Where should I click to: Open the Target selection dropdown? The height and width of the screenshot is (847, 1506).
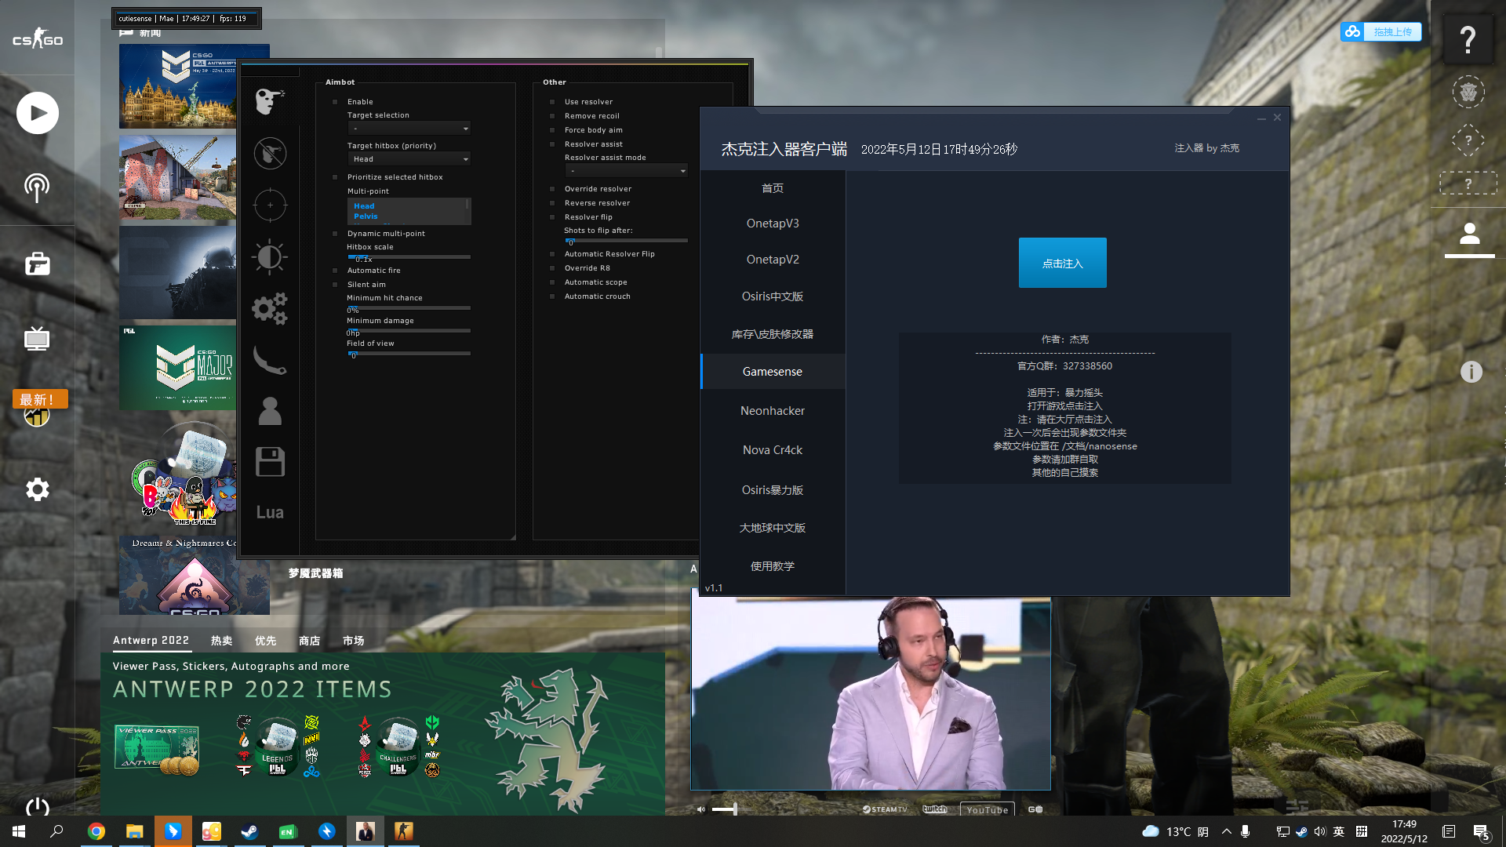(x=409, y=129)
